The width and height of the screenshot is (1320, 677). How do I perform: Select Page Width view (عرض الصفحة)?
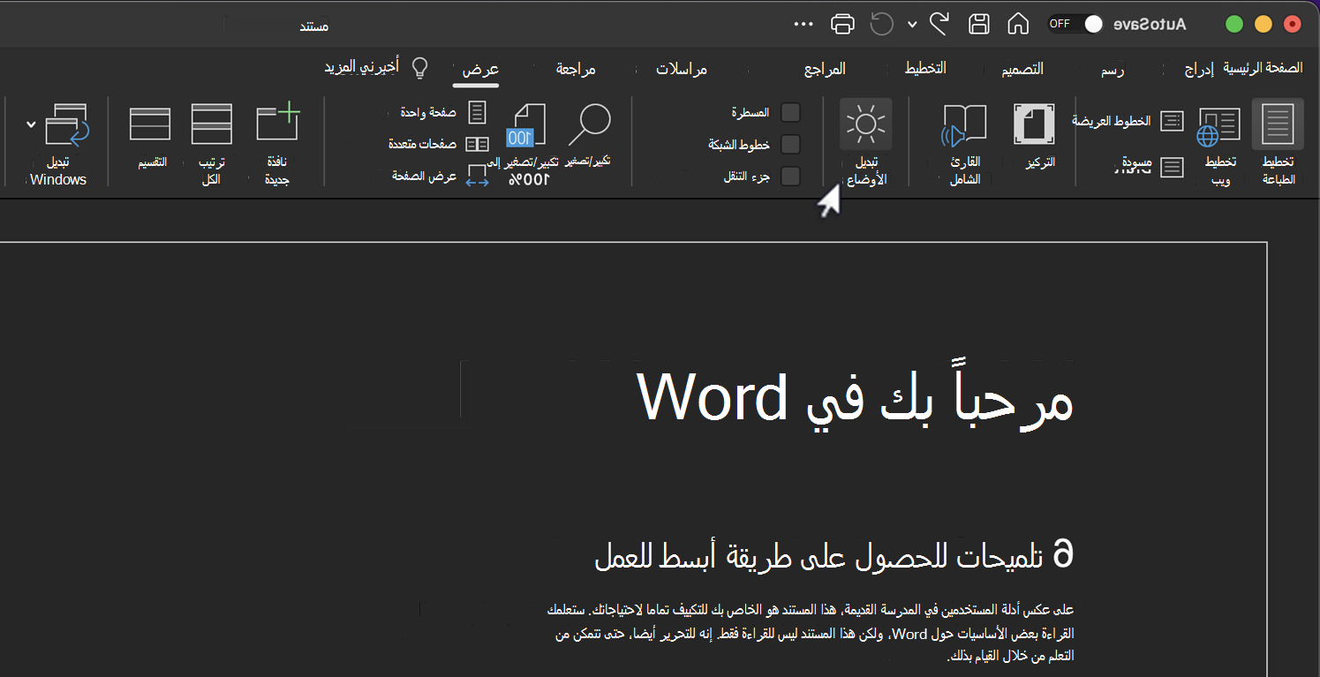(x=440, y=176)
